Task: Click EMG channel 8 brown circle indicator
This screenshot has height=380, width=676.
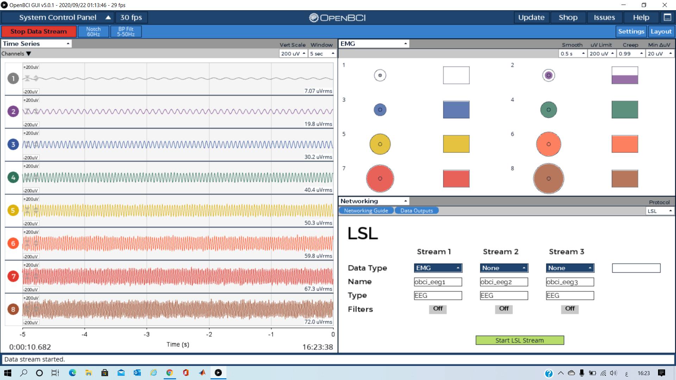Action: [549, 178]
